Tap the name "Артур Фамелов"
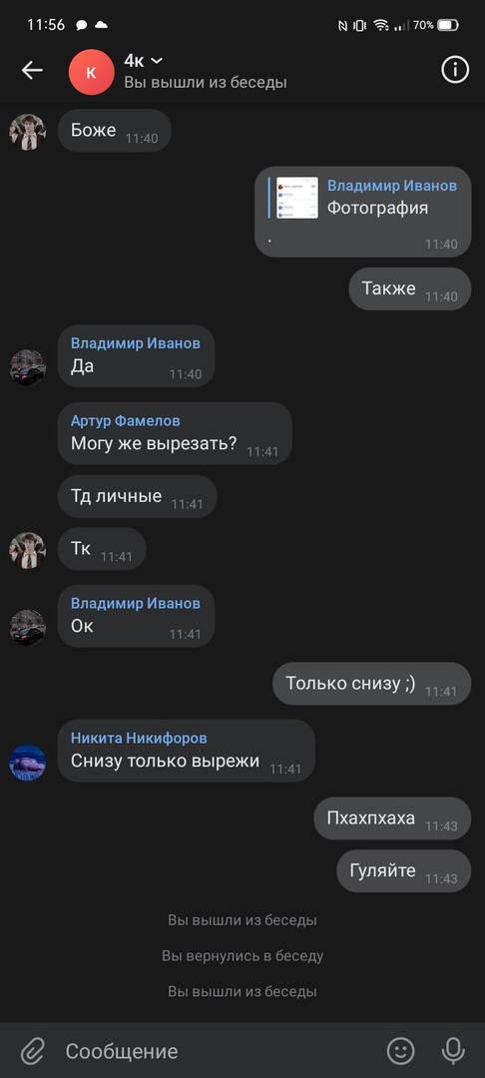The width and height of the screenshot is (485, 1078). pyautogui.click(x=126, y=421)
